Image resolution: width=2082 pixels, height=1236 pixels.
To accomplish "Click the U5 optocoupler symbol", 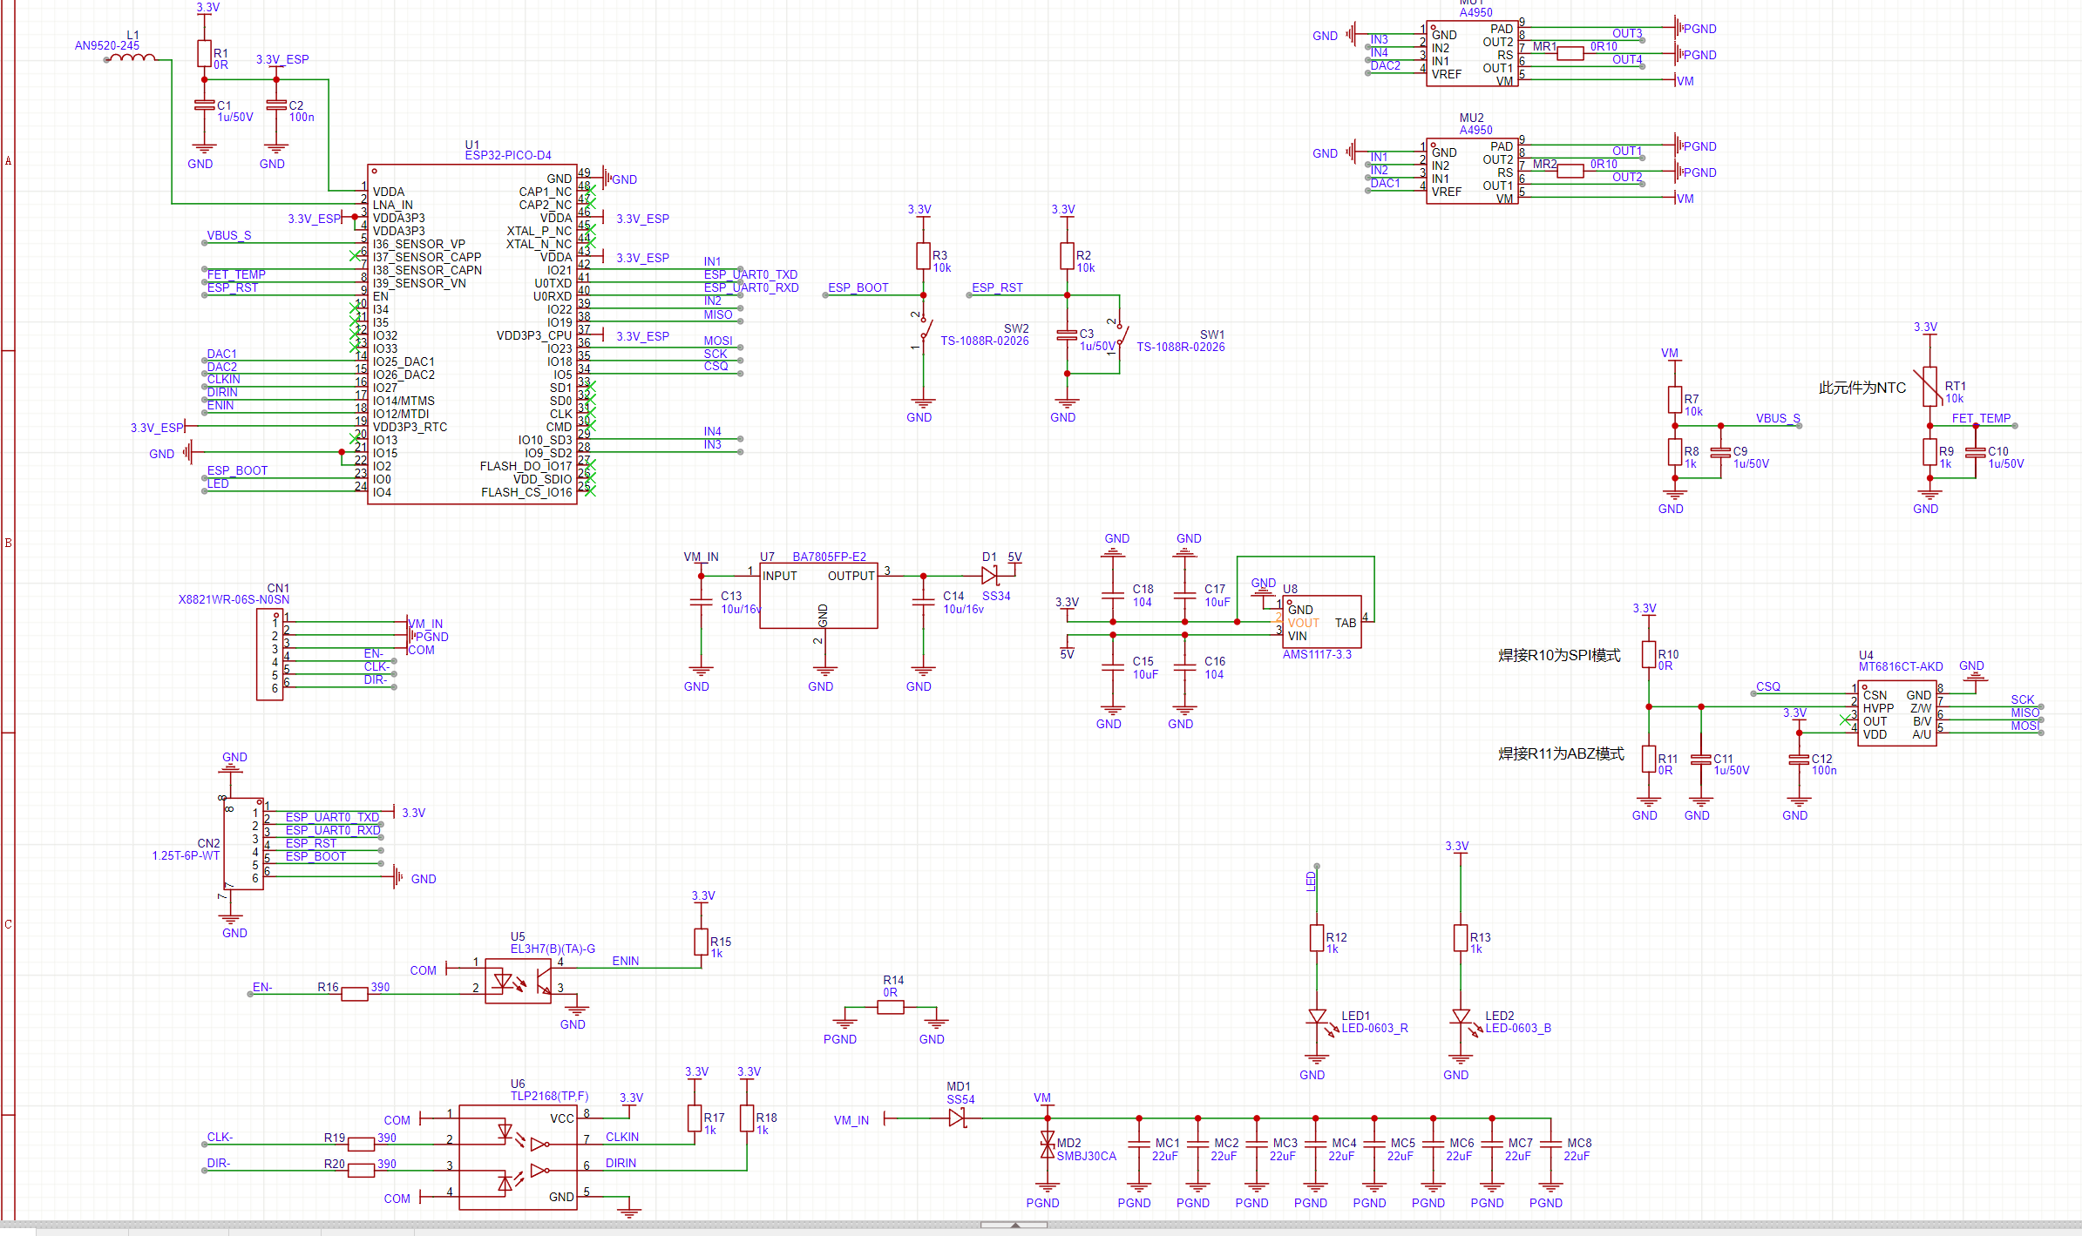I will [x=518, y=981].
